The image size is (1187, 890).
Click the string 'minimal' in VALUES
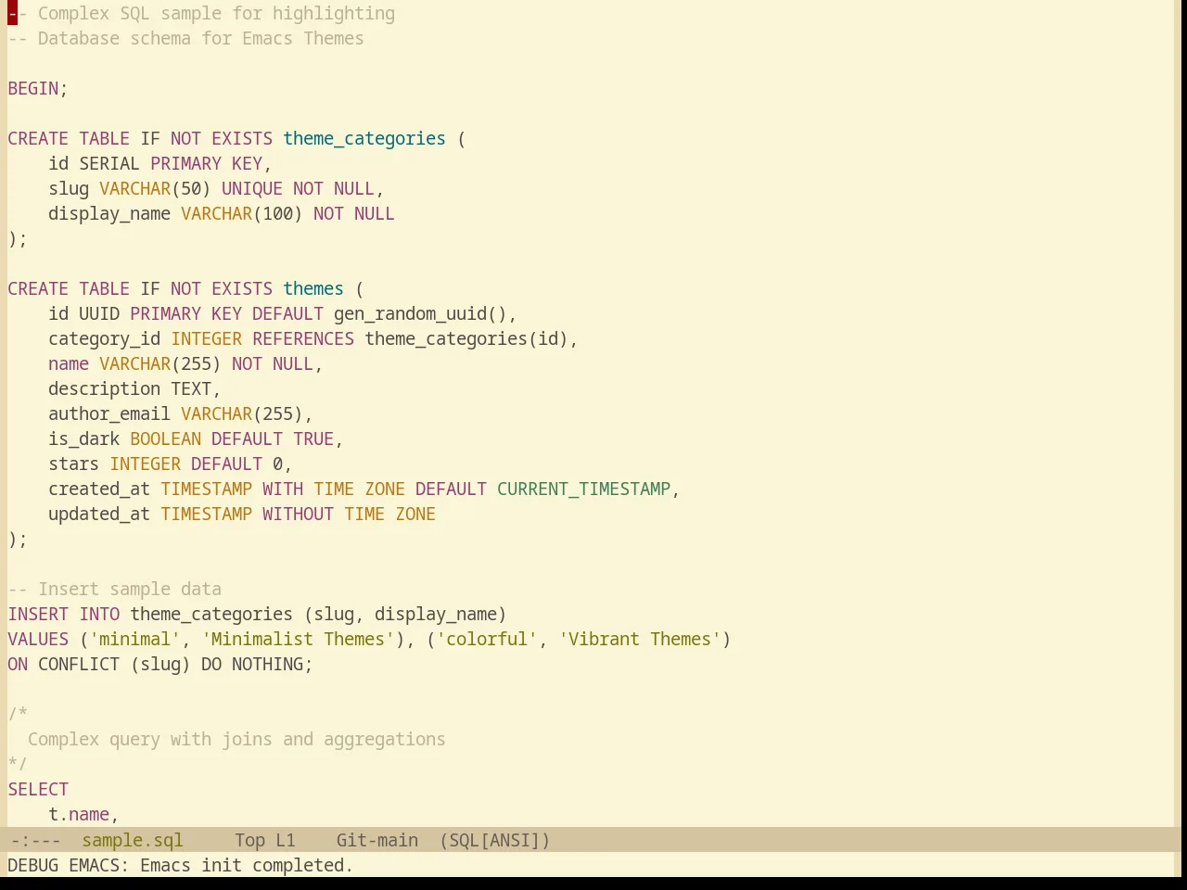pyautogui.click(x=135, y=639)
